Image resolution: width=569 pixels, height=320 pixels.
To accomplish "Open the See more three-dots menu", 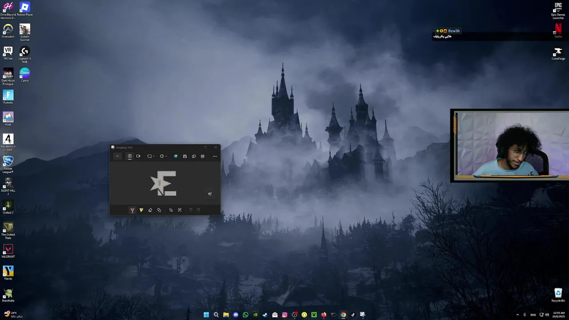I will (x=215, y=156).
